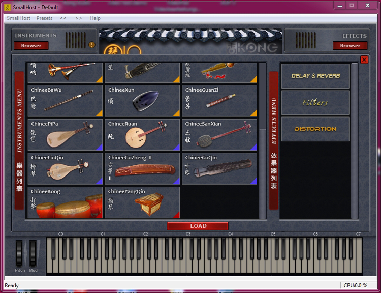Image resolution: width=381 pixels, height=293 pixels.
Task: Open the Help menu
Action: [95, 18]
